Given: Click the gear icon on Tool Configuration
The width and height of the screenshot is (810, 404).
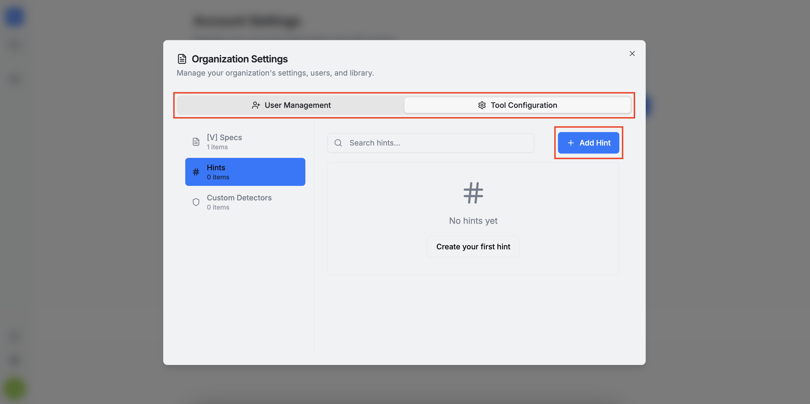Looking at the screenshot, I should [x=482, y=105].
